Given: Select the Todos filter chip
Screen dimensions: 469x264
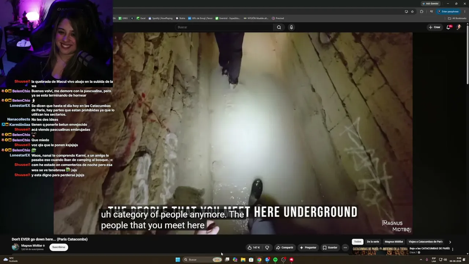Looking at the screenshot, I should [x=358, y=242].
